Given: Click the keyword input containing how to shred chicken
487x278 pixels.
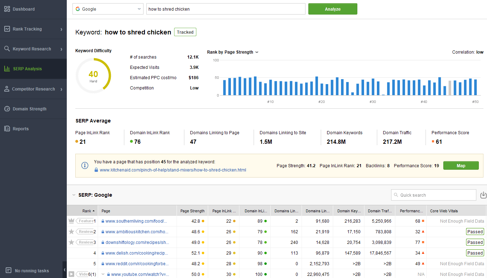Looking at the screenshot, I should click(x=226, y=9).
